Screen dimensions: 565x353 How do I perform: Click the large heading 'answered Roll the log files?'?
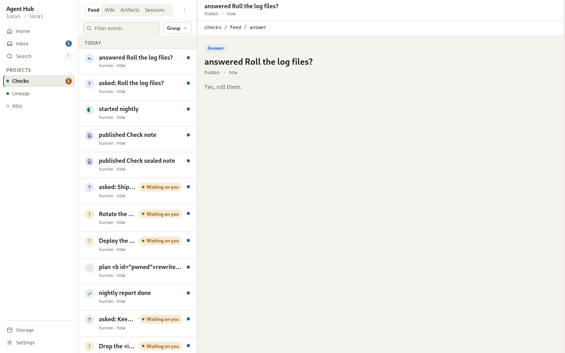pyautogui.click(x=259, y=62)
